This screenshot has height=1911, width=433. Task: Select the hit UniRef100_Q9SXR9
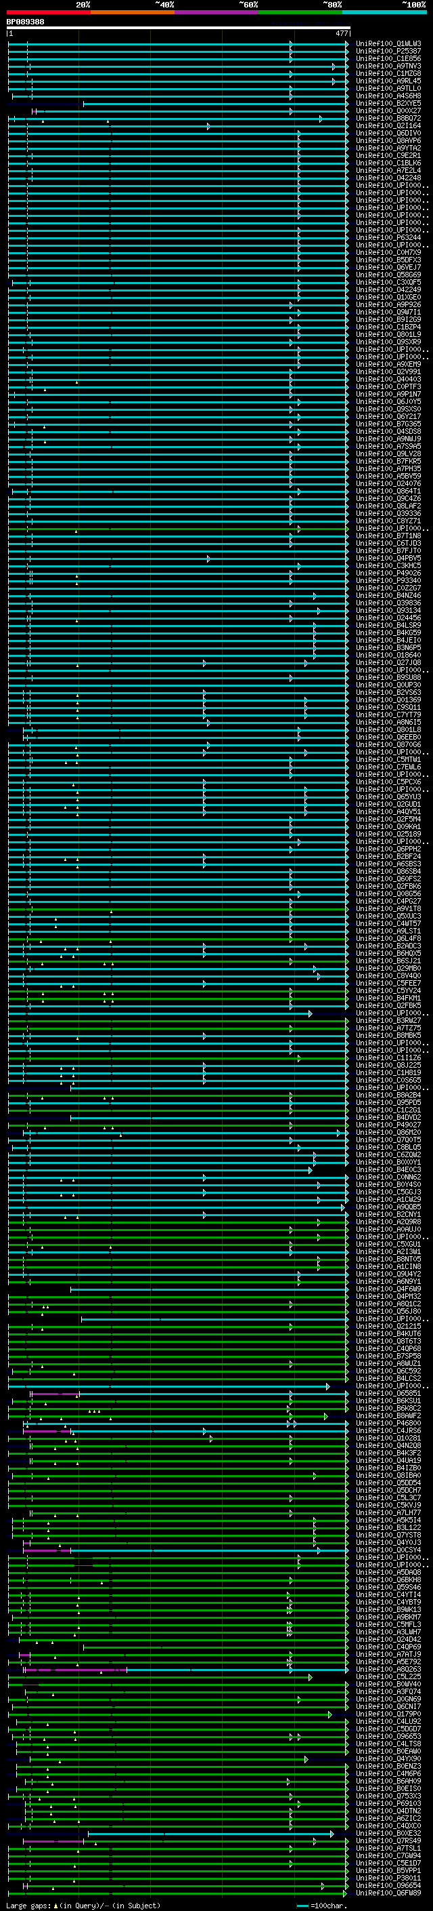[x=388, y=342]
